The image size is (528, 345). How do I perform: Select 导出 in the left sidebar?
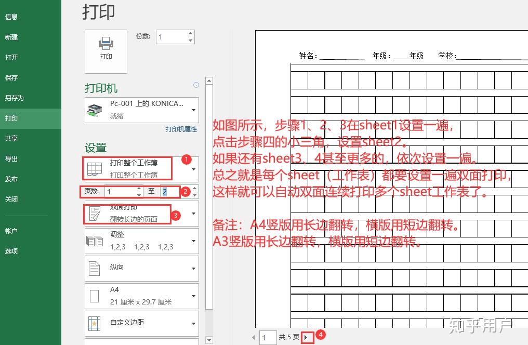[x=12, y=159]
